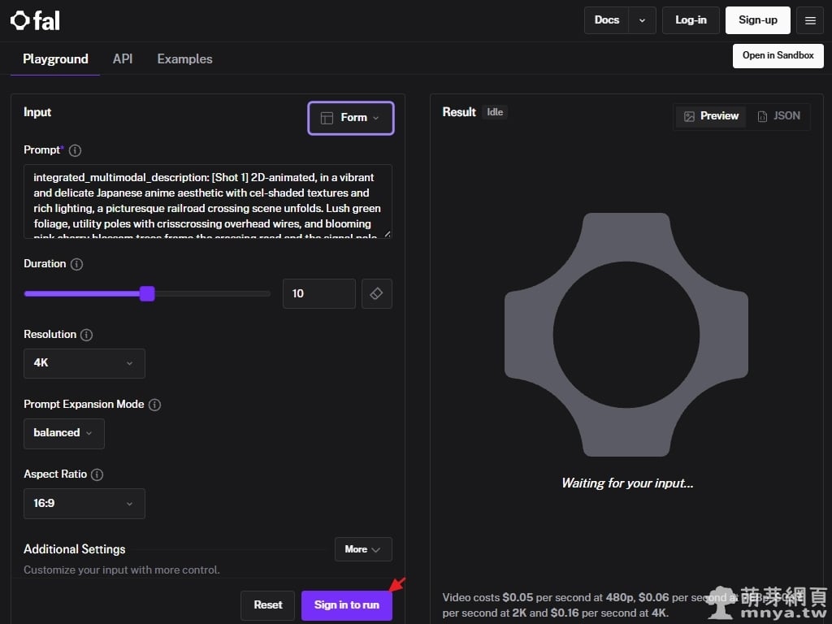Open the Resolution 4K dropdown
The image size is (832, 624).
point(84,363)
